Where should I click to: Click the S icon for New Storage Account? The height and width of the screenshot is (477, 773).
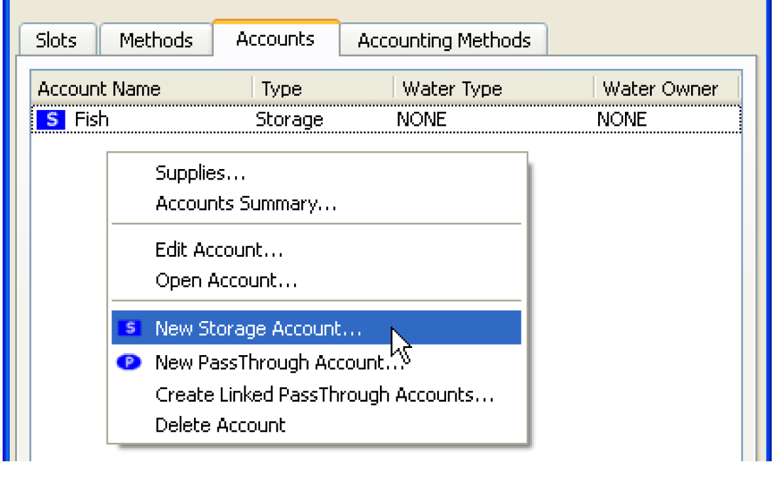click(130, 328)
